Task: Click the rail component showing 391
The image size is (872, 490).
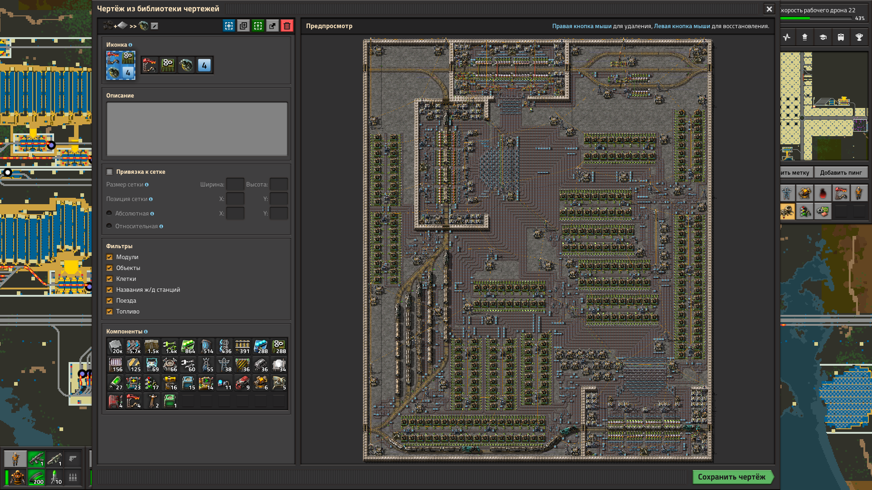Action: [243, 347]
